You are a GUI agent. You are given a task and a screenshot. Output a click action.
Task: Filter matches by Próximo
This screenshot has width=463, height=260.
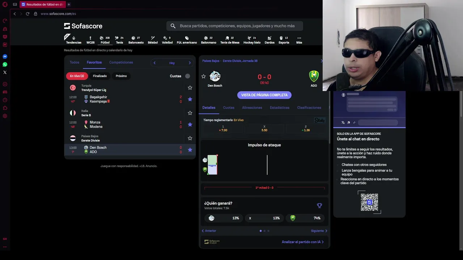[121, 76]
